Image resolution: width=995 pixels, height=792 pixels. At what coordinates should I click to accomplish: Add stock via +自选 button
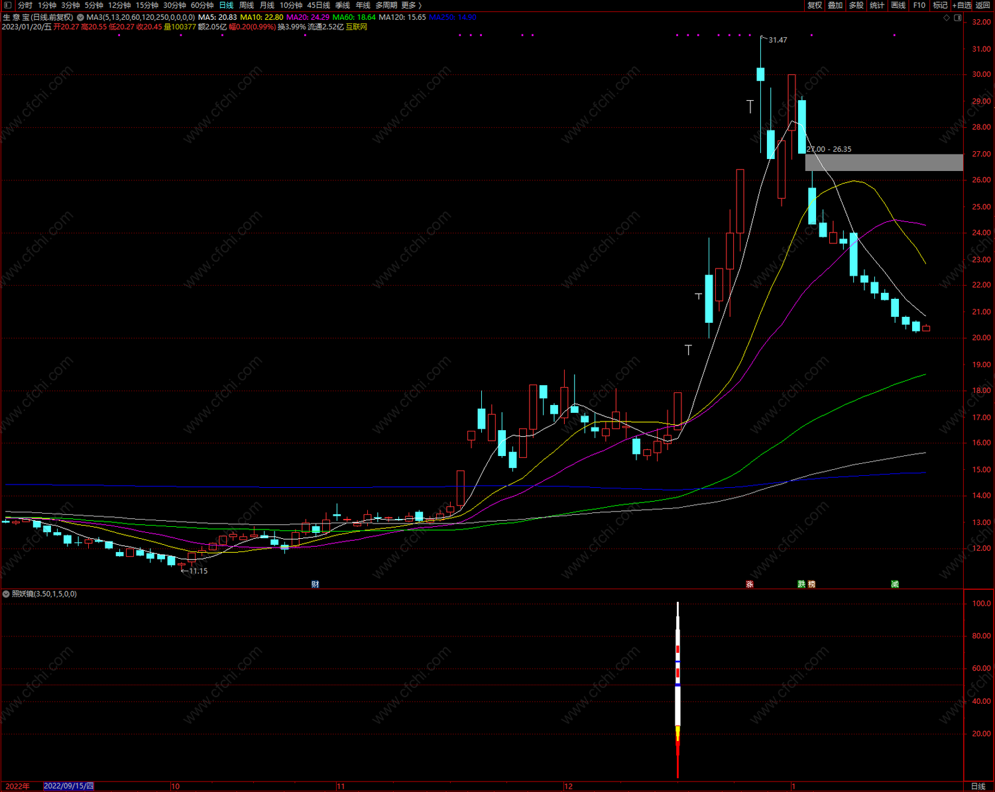pyautogui.click(x=962, y=5)
